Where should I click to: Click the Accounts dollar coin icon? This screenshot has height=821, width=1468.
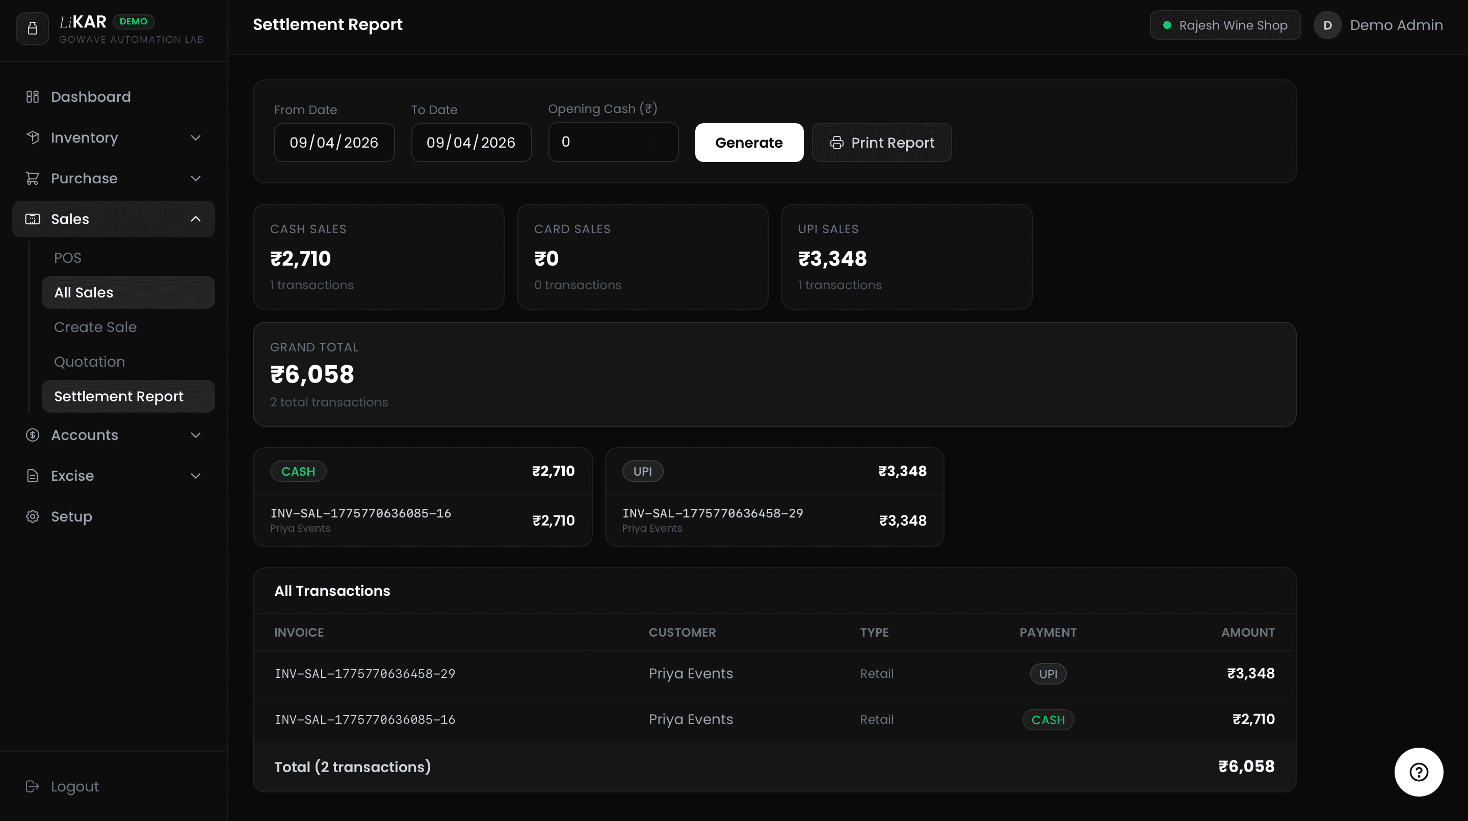pos(33,435)
